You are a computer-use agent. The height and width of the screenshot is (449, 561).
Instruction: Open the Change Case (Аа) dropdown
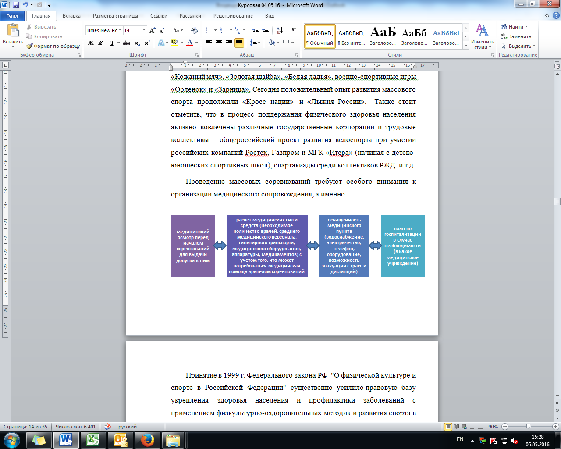pyautogui.click(x=178, y=30)
